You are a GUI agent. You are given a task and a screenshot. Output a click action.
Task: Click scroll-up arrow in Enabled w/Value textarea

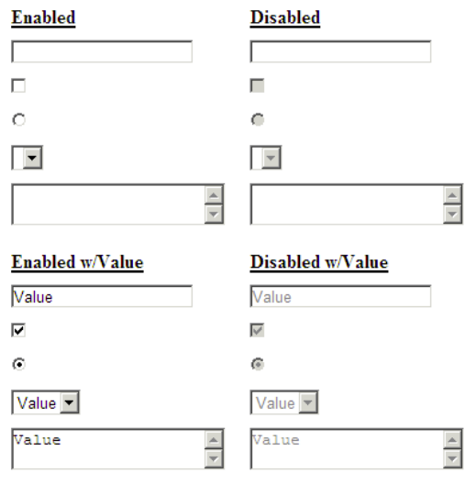click(x=214, y=439)
